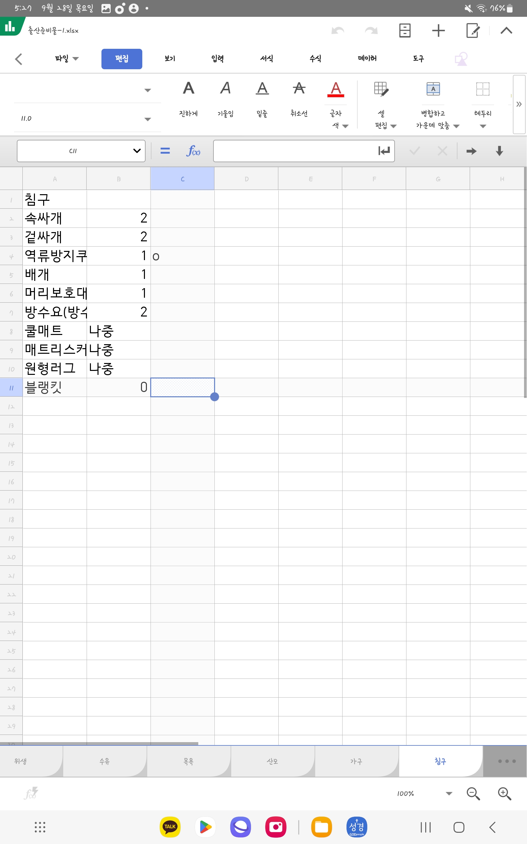Open the 파일 menu
Image resolution: width=527 pixels, height=844 pixels.
tap(66, 59)
